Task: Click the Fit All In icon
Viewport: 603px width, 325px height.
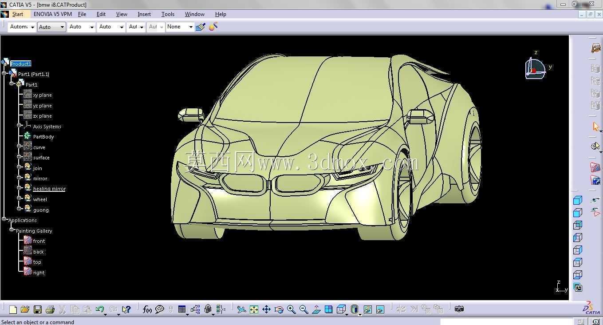Action: pos(254,309)
